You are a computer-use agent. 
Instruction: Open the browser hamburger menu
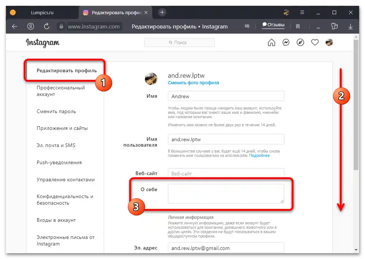click(x=302, y=12)
